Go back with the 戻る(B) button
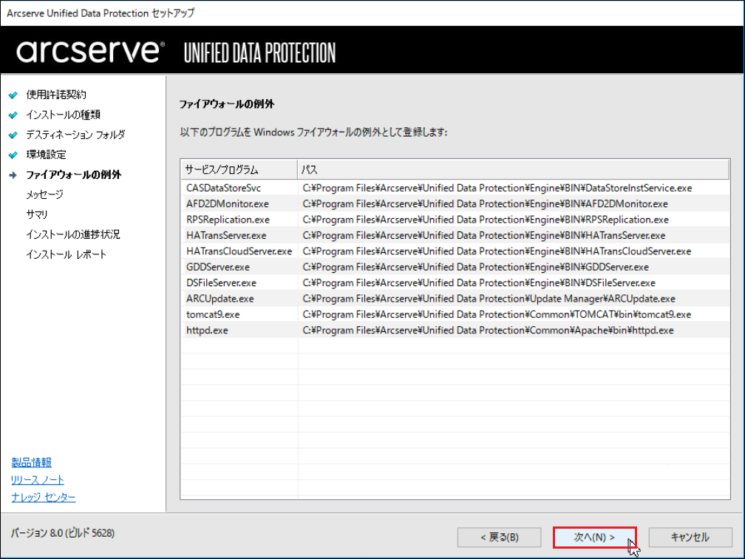Viewport: 745px width, 559px height. pyautogui.click(x=500, y=537)
